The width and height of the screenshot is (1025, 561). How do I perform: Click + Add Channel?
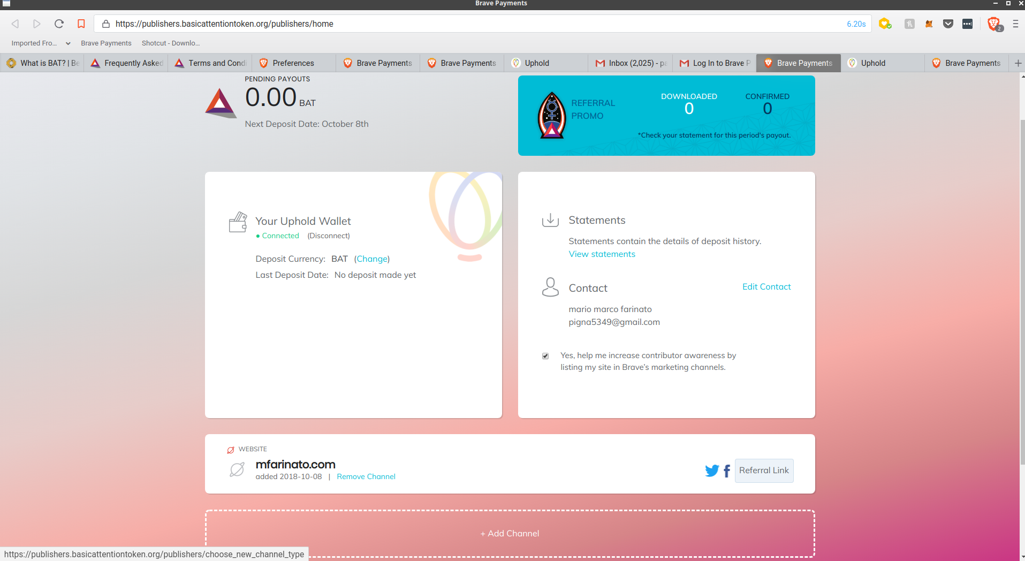point(510,534)
